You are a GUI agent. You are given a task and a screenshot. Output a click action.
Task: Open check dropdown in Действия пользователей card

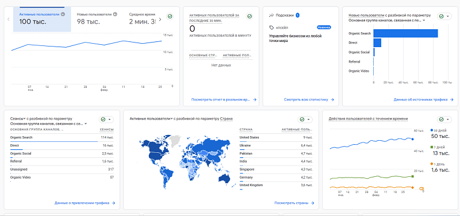coord(444,119)
